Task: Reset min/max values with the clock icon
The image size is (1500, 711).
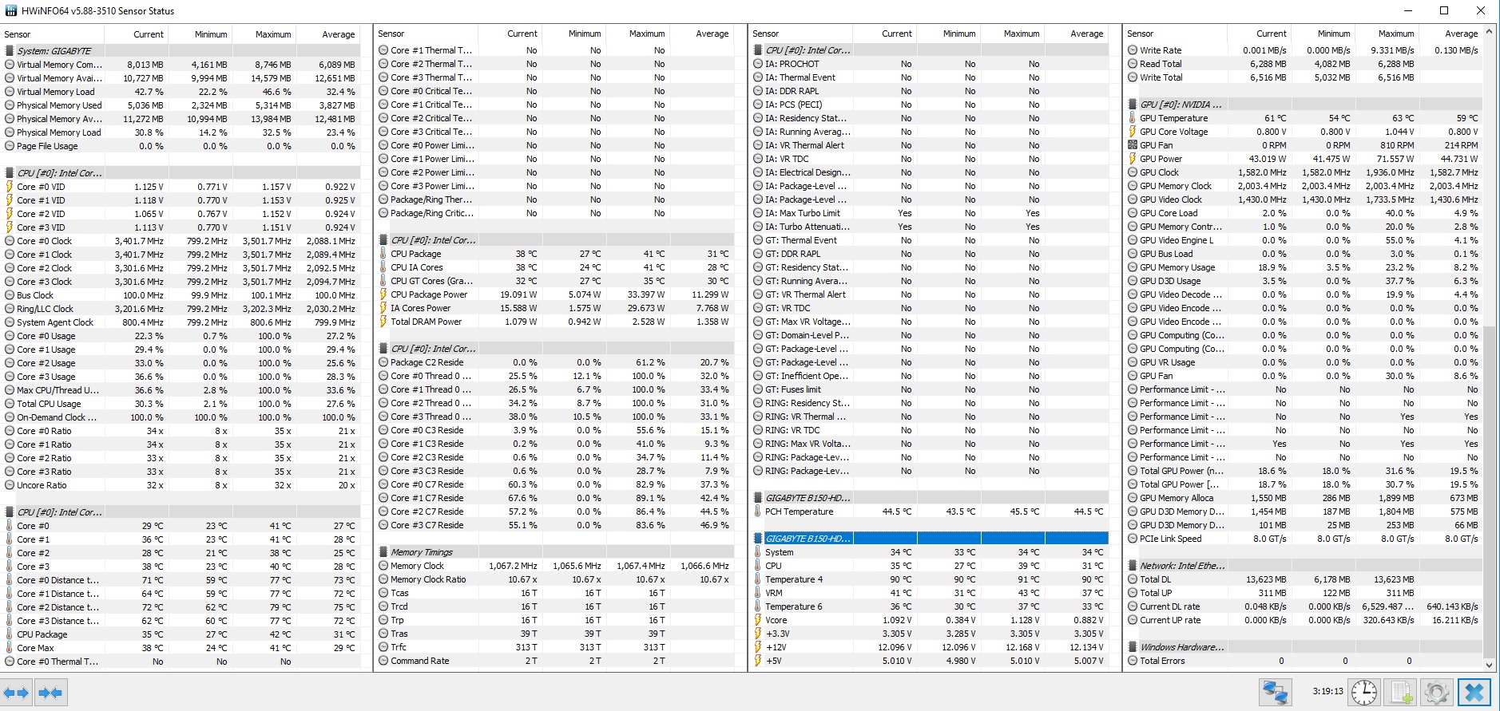Action: (1363, 692)
